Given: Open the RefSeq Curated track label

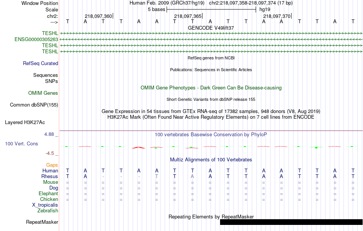Looking at the screenshot, I should pyautogui.click(x=41, y=64).
